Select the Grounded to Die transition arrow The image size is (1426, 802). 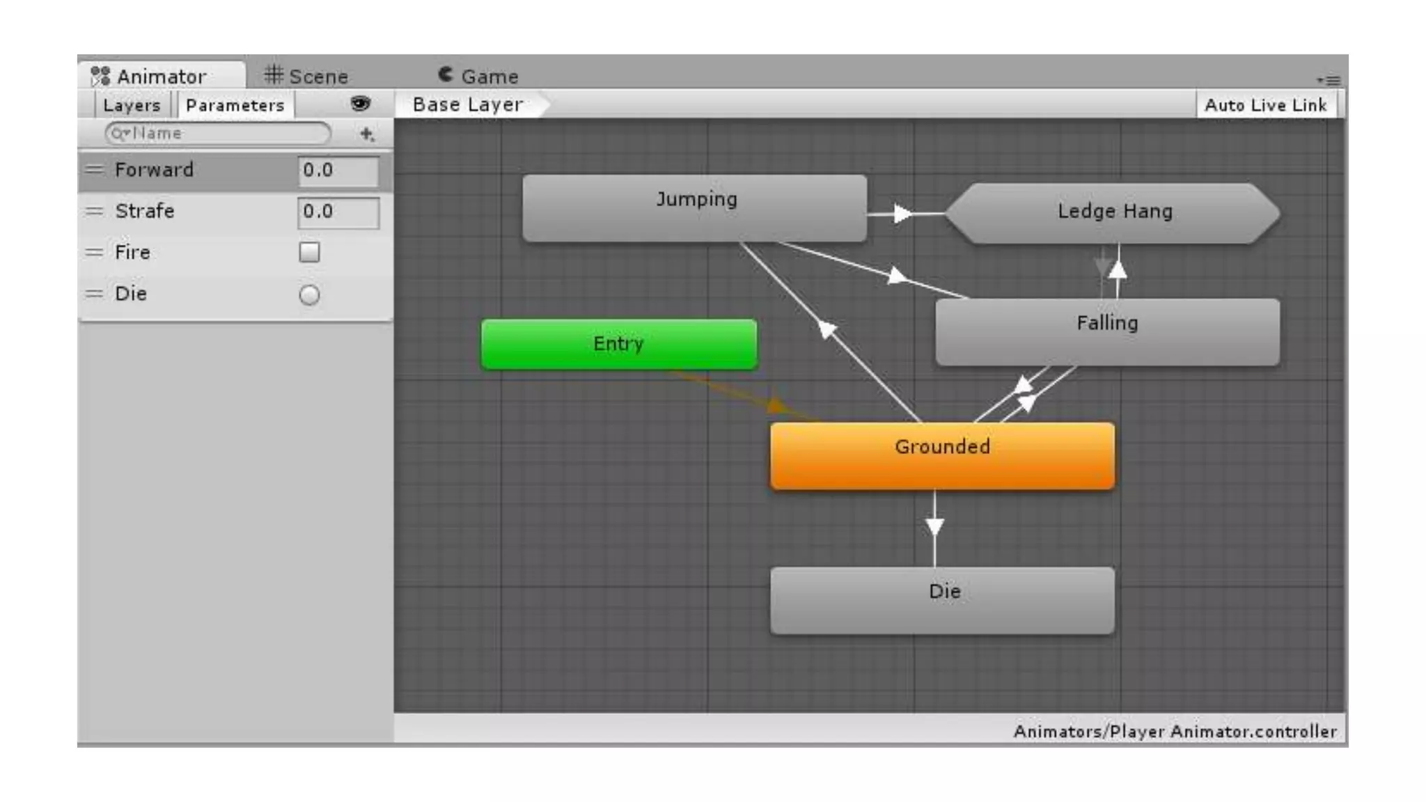coord(934,527)
